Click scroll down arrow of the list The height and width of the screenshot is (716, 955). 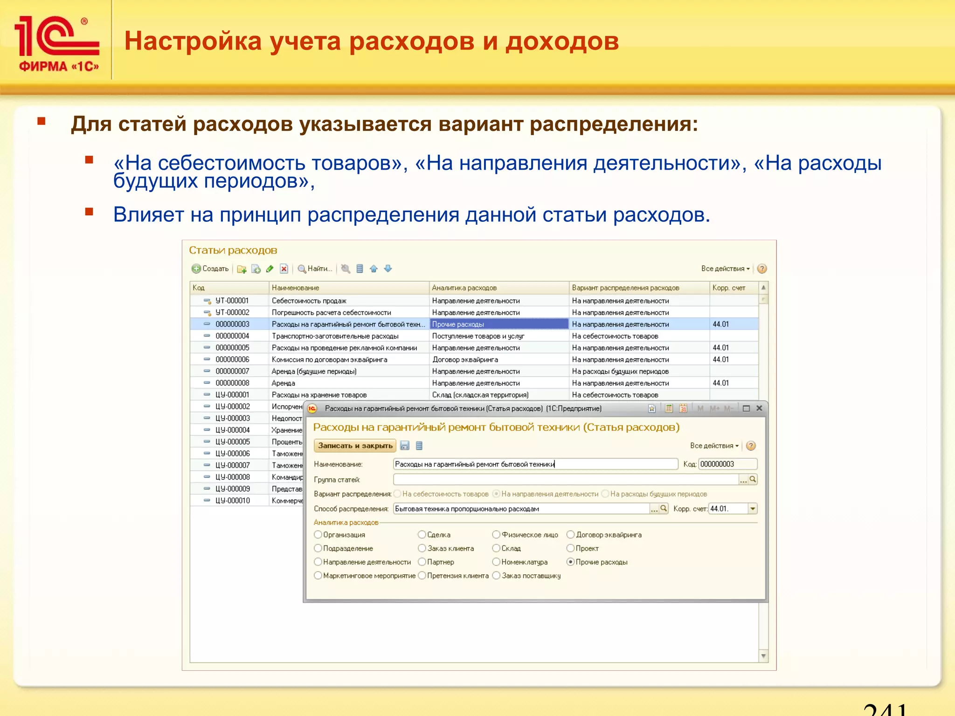click(x=763, y=656)
